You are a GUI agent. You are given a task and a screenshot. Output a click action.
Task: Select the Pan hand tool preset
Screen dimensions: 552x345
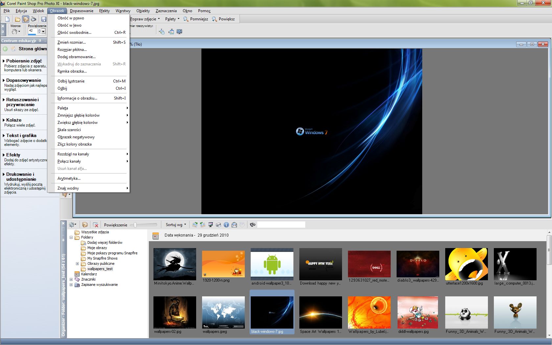click(x=16, y=32)
